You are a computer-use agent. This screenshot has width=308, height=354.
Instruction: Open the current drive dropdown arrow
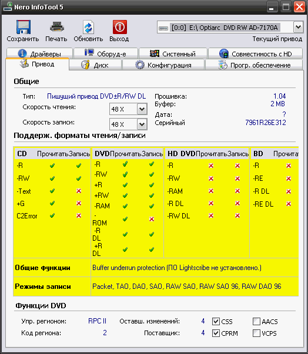[298, 28]
